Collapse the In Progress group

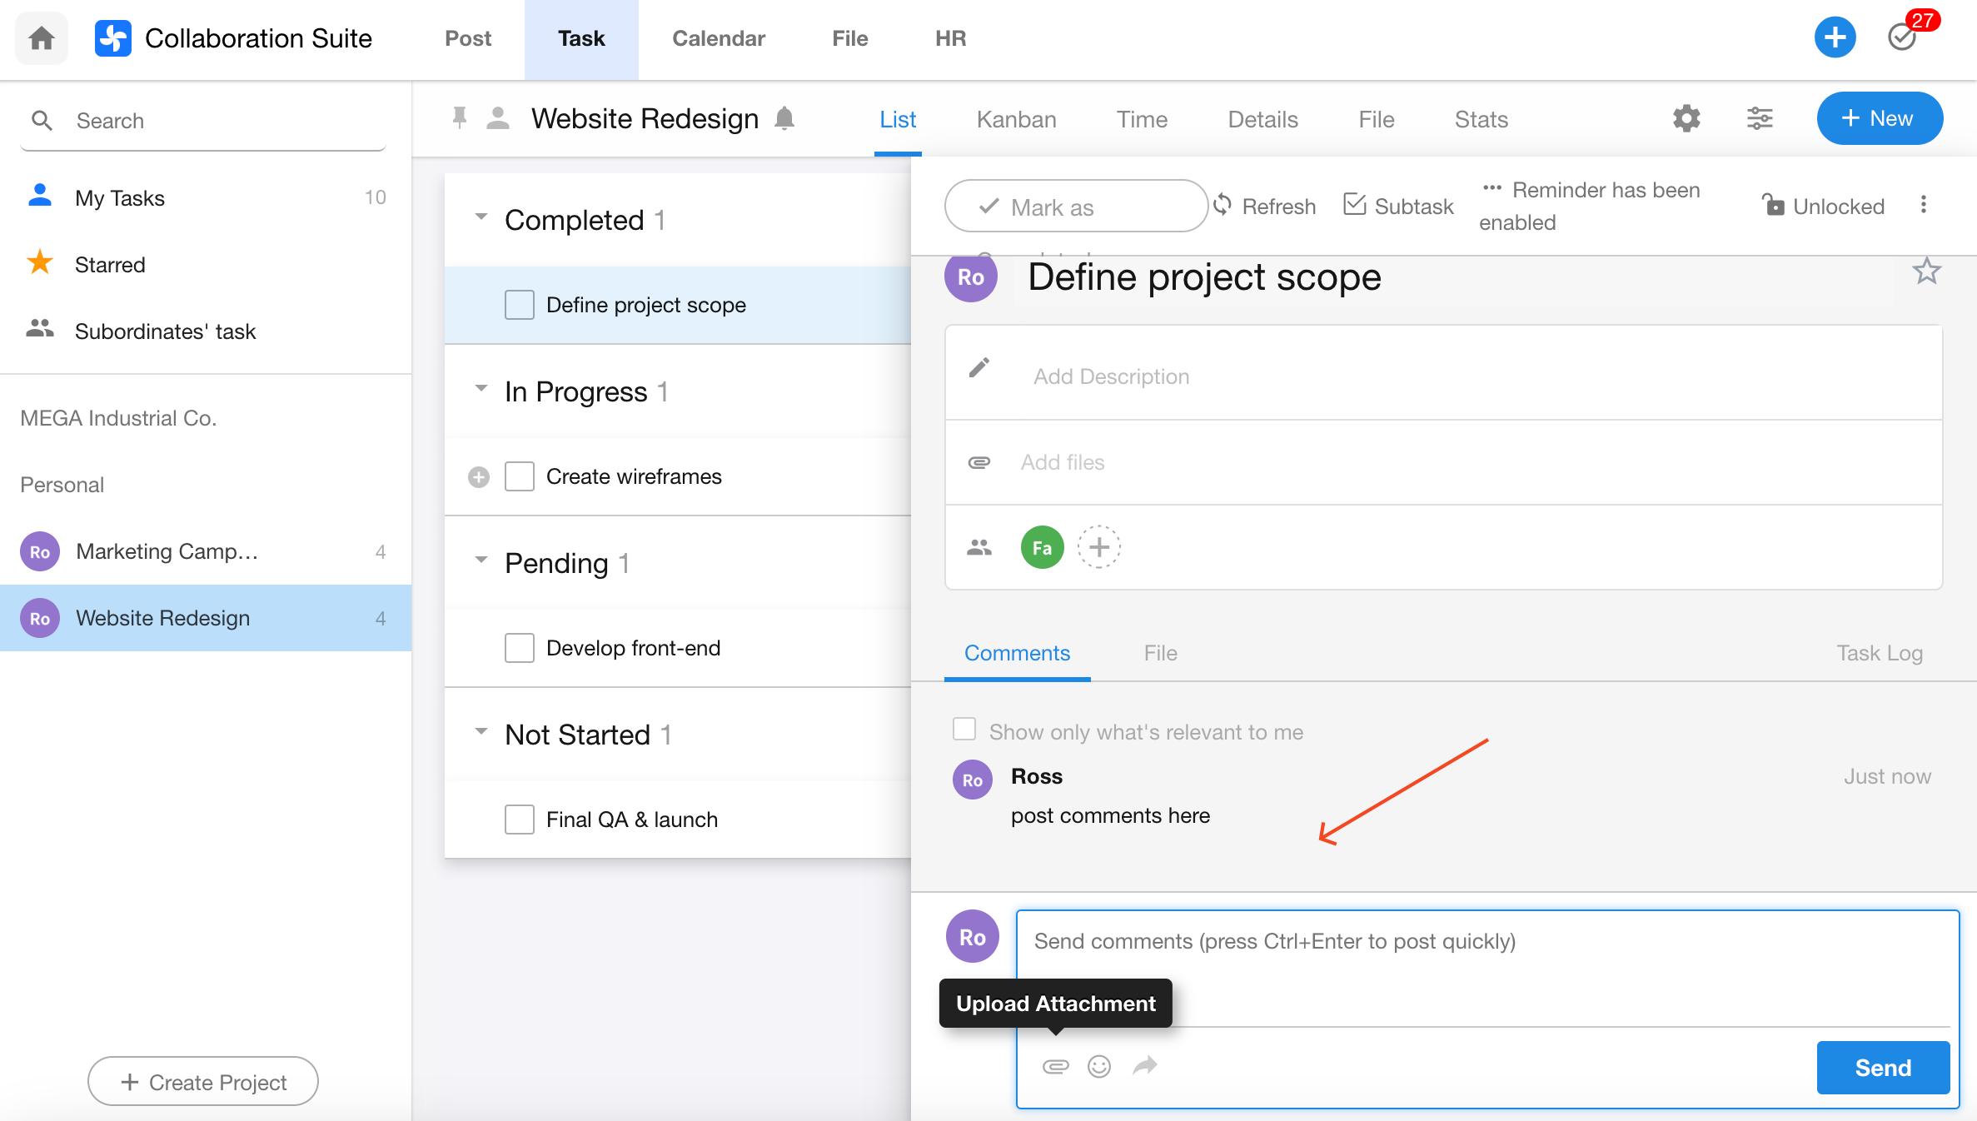[481, 389]
